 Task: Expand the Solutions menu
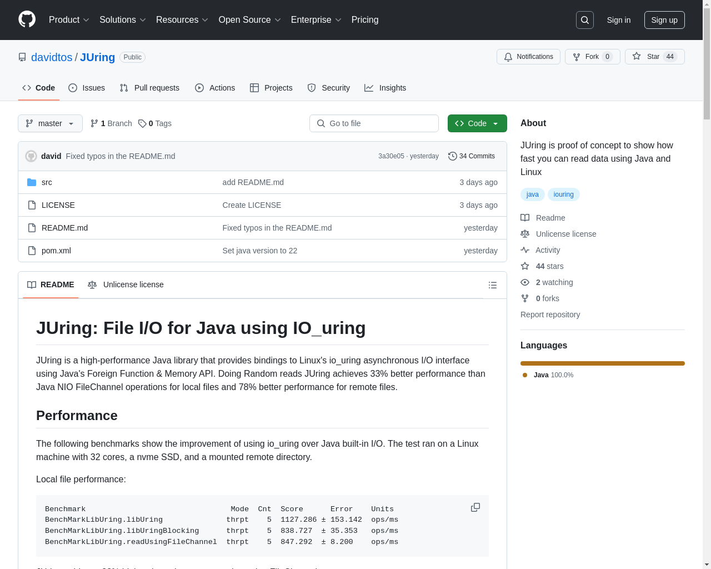tap(123, 20)
